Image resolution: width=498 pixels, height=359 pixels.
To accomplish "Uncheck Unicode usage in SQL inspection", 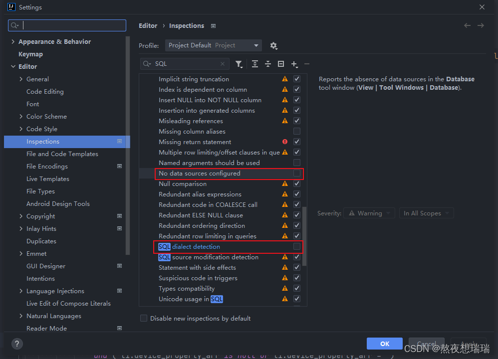I will [x=296, y=299].
